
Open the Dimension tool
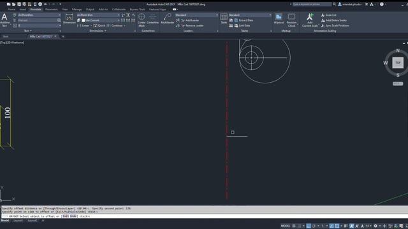(x=69, y=19)
